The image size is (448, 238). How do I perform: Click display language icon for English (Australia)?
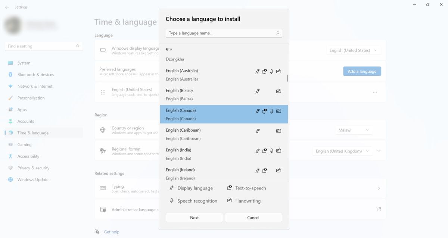coord(257,72)
